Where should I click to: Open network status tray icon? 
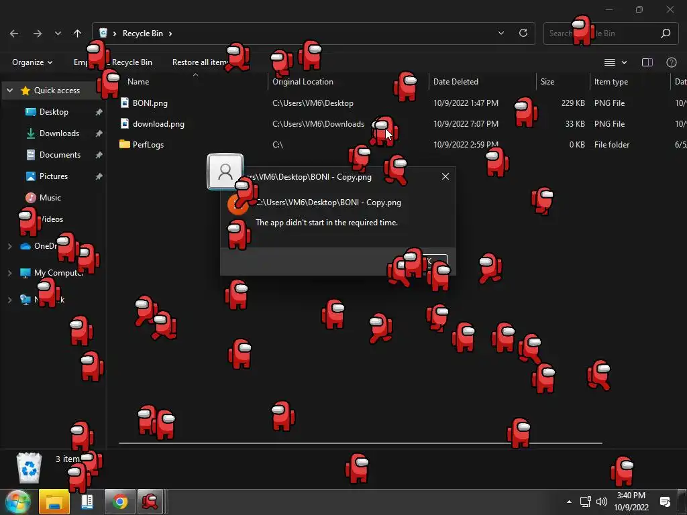pos(585,502)
